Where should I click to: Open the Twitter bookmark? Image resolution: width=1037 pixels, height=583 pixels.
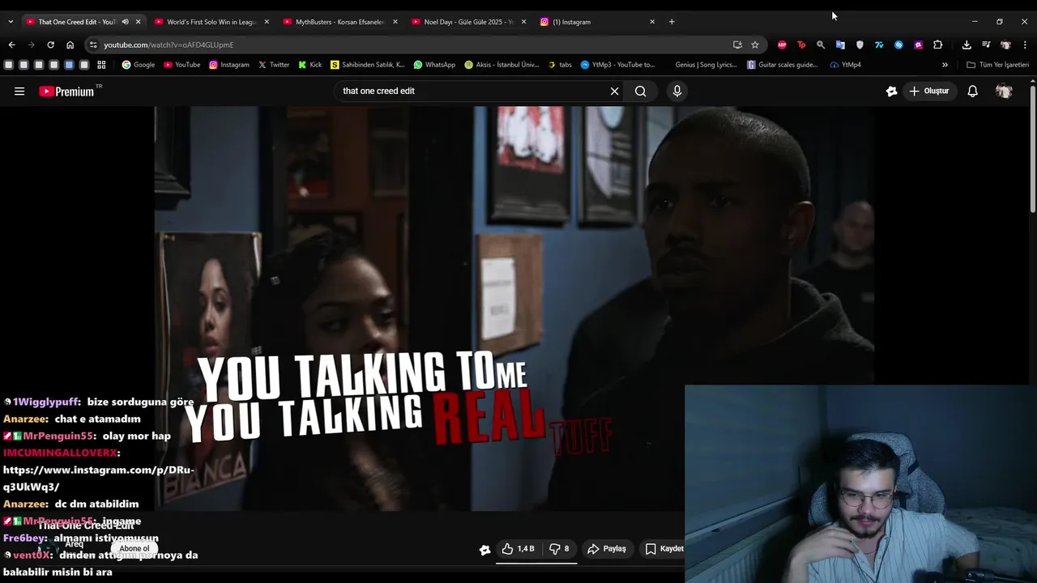click(x=274, y=65)
